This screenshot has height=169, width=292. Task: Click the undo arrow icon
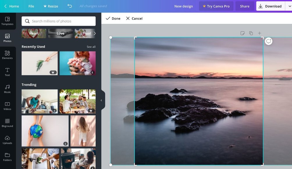[x=70, y=6]
